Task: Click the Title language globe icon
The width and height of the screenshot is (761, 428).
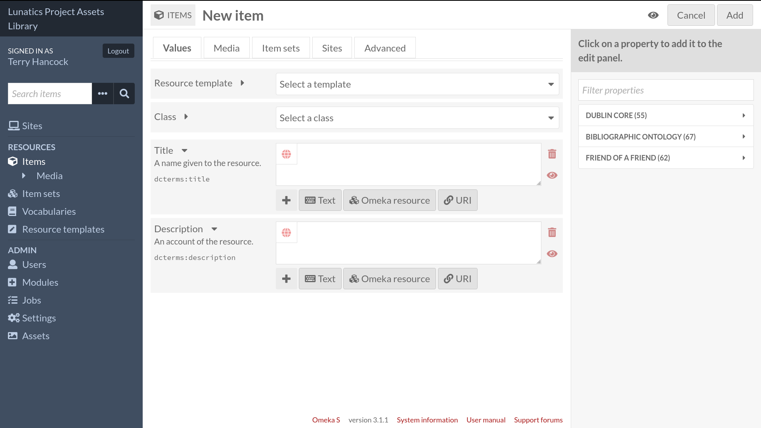Action: [x=287, y=154]
